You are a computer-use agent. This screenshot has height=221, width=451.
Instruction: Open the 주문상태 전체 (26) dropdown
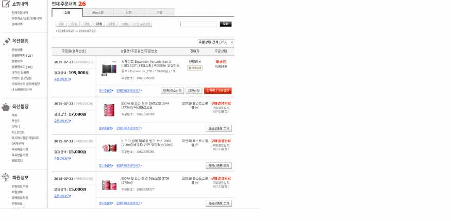point(216,42)
